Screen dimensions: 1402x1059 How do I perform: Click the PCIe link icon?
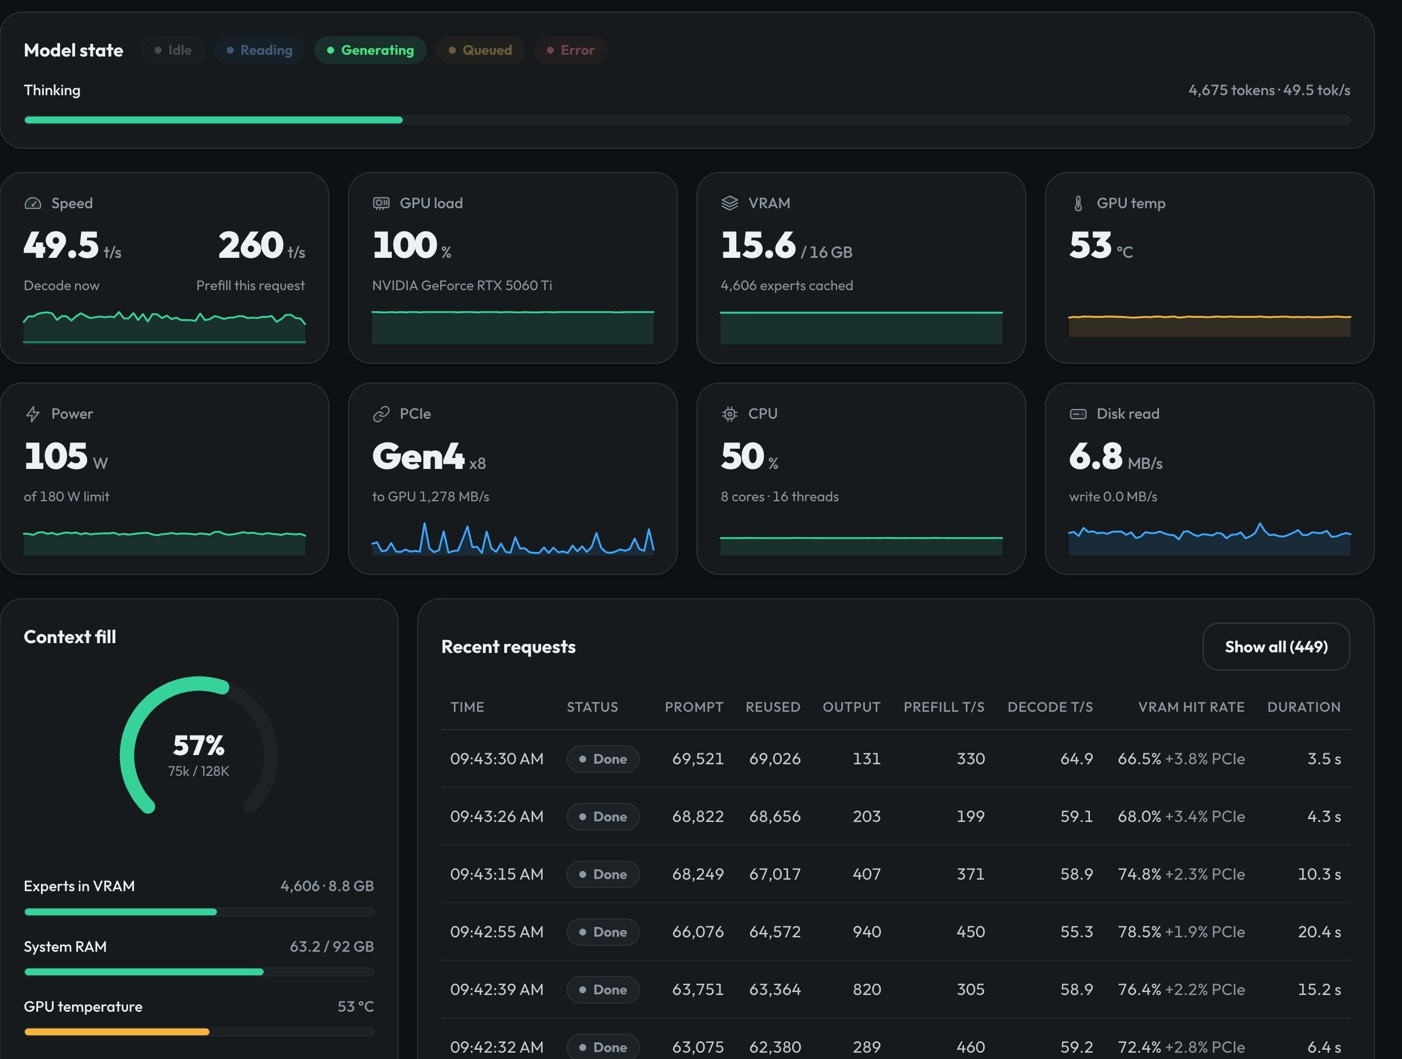tap(381, 414)
